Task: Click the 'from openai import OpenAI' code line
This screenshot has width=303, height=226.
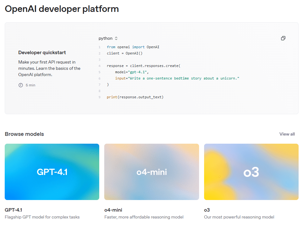Action: (133, 47)
